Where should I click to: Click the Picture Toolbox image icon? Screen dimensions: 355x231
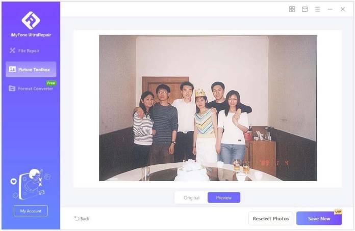12,69
